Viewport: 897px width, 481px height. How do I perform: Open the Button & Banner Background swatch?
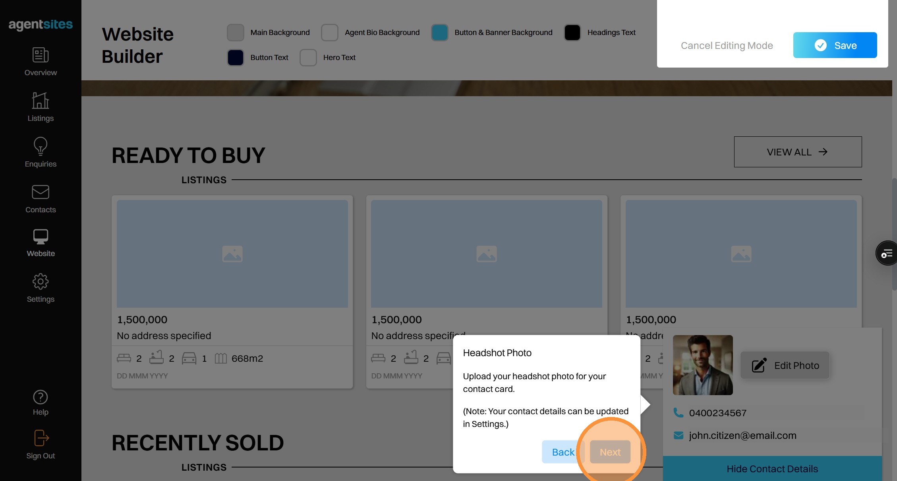pos(440,33)
